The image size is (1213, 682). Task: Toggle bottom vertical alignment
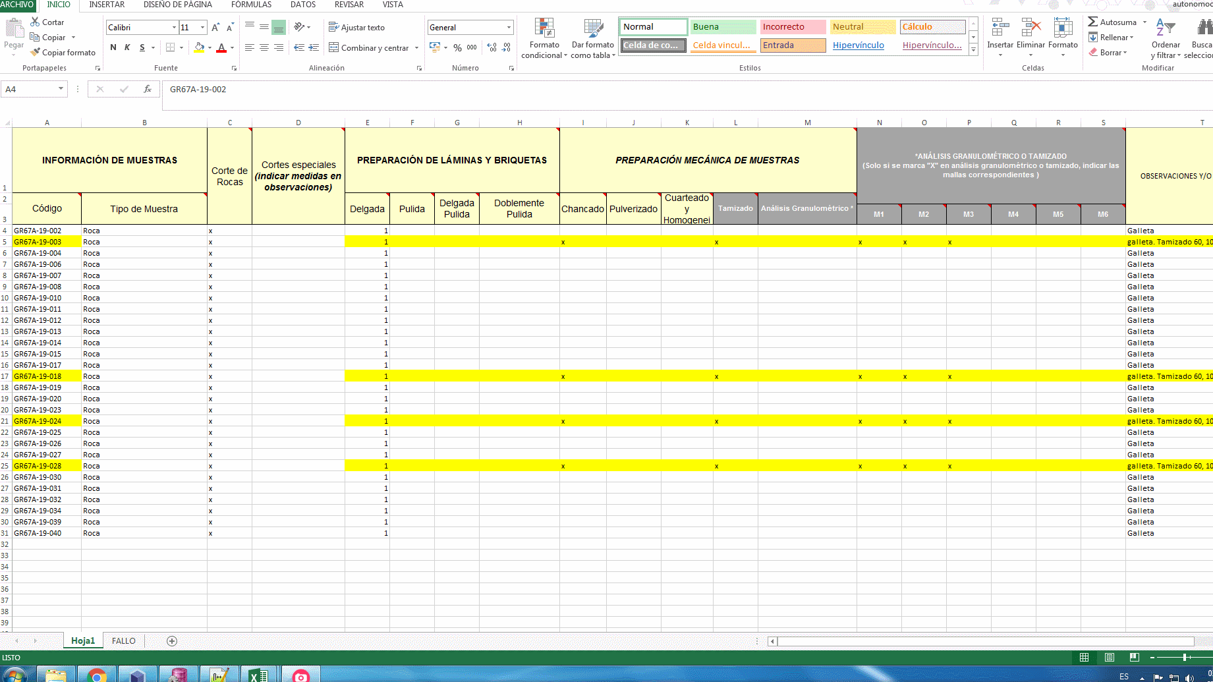(x=279, y=27)
